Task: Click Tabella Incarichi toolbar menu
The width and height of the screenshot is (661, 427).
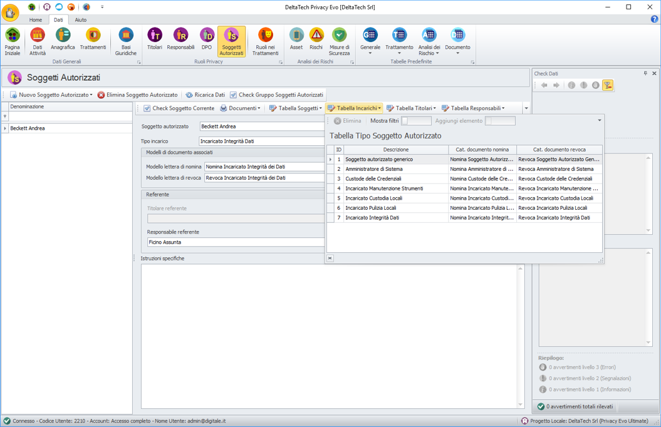Action: tap(354, 108)
